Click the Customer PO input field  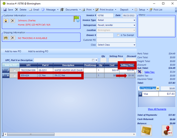click(x=116, y=40)
